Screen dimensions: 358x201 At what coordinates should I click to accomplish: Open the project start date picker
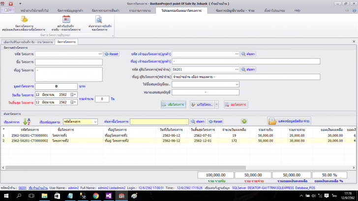(74, 94)
